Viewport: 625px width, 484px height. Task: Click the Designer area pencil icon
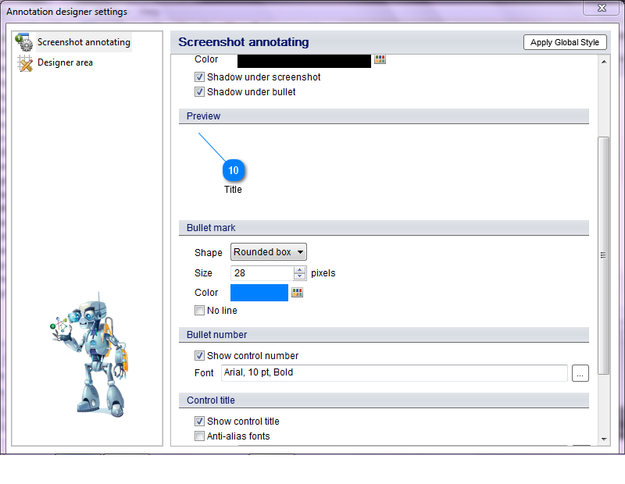pos(25,63)
